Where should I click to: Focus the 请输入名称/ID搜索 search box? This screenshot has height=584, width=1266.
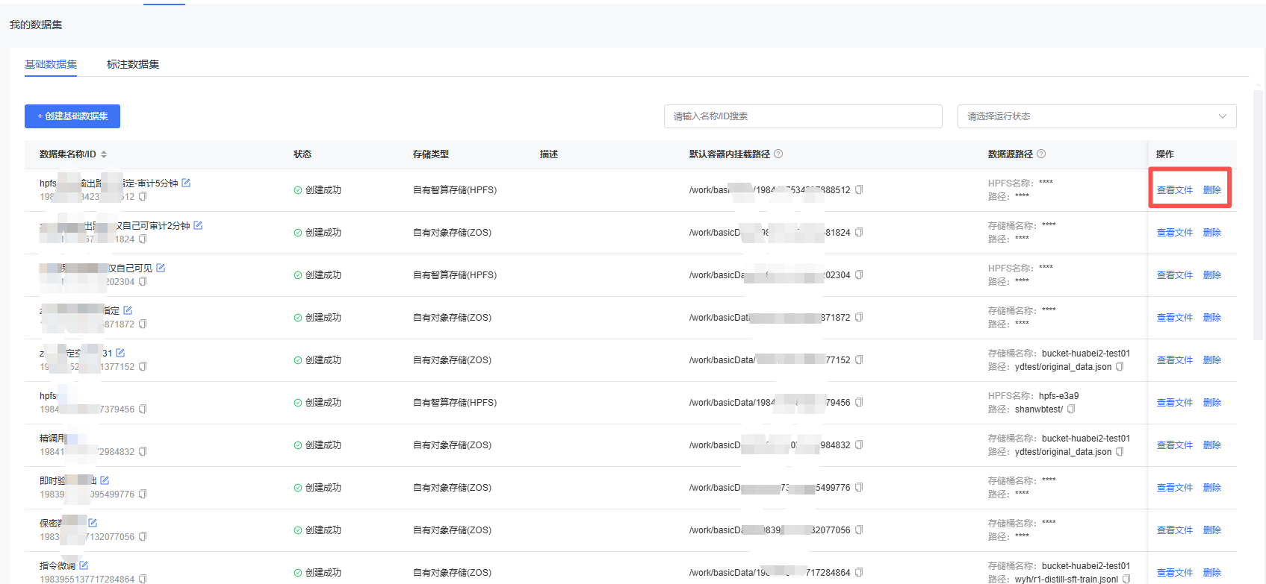(x=802, y=116)
